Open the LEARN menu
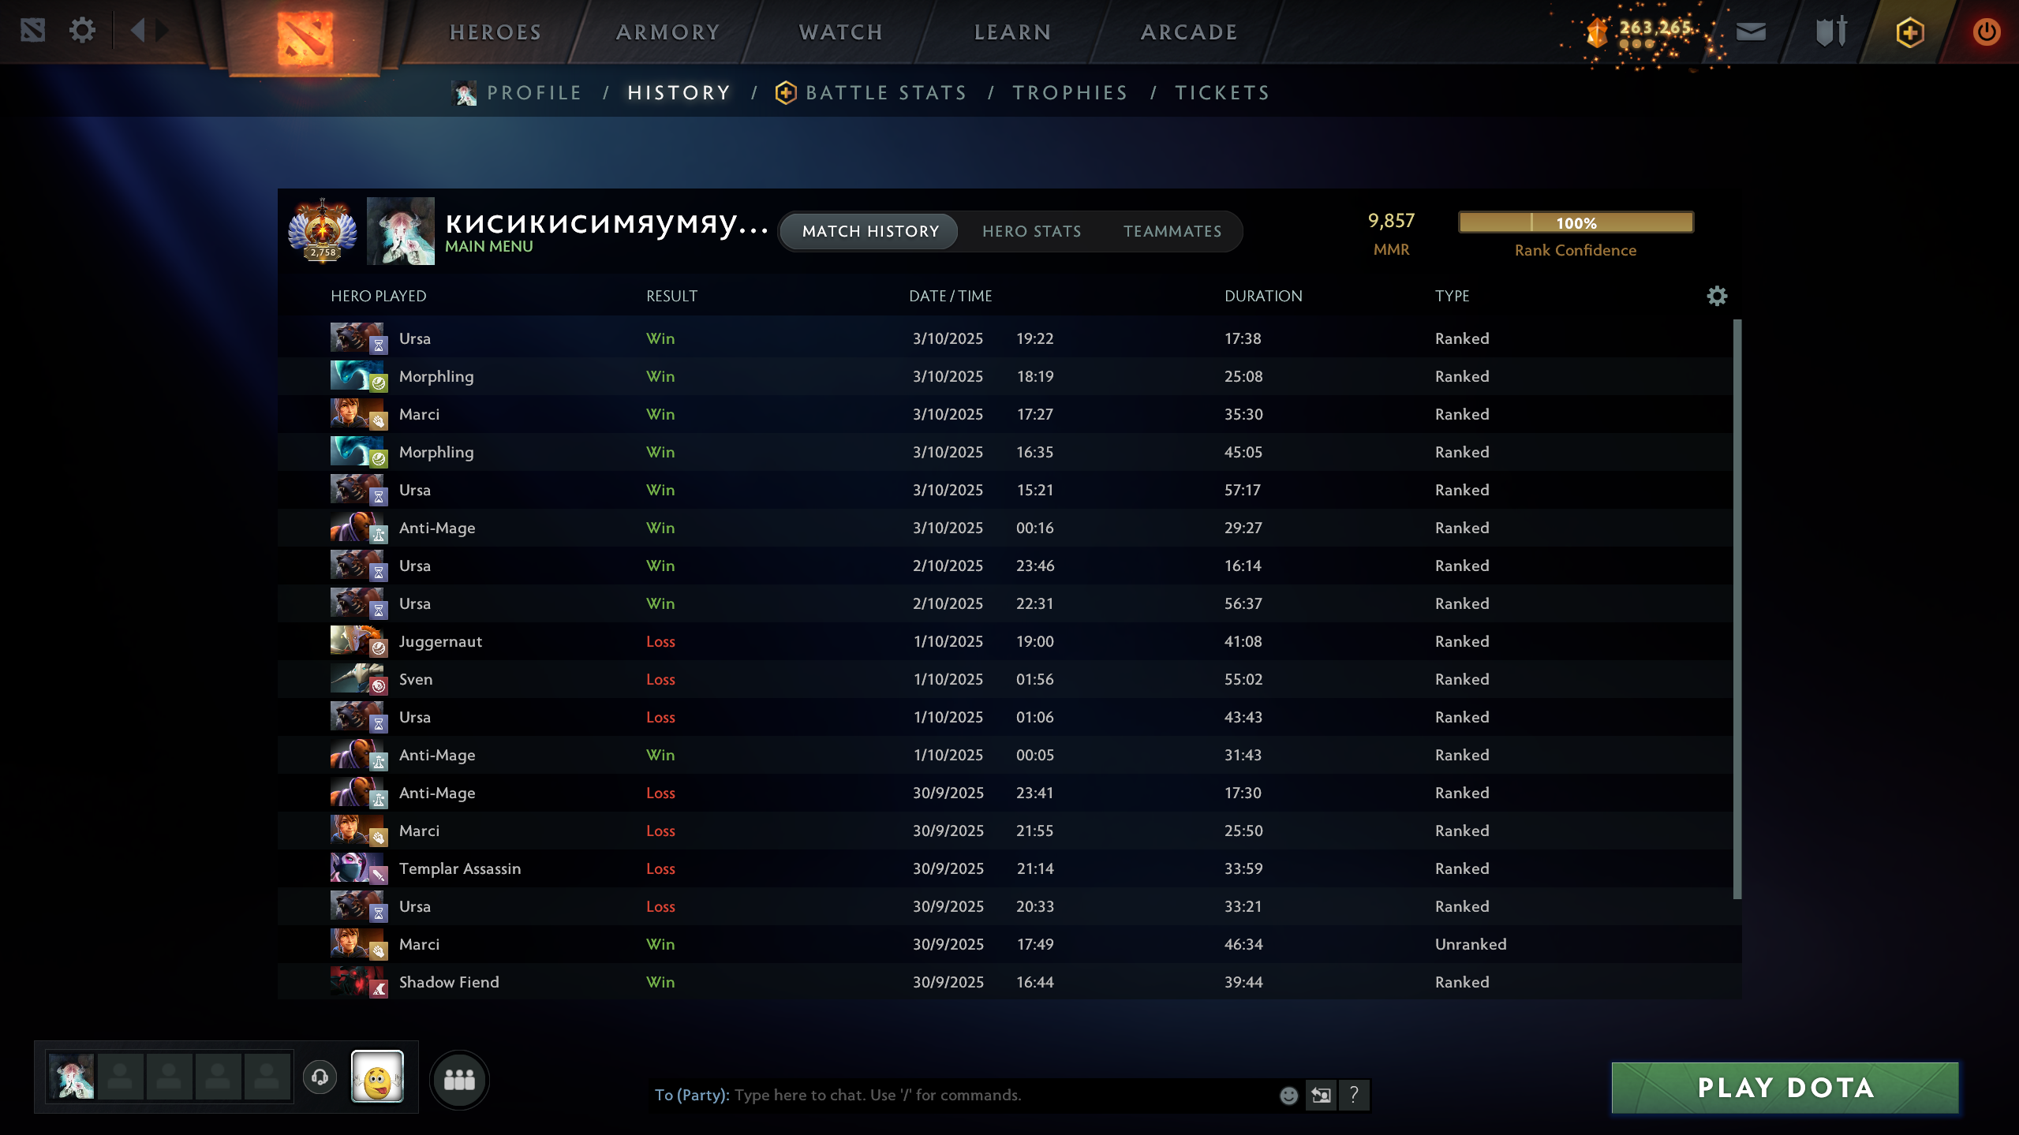This screenshot has height=1135, width=2019. tap(1013, 32)
